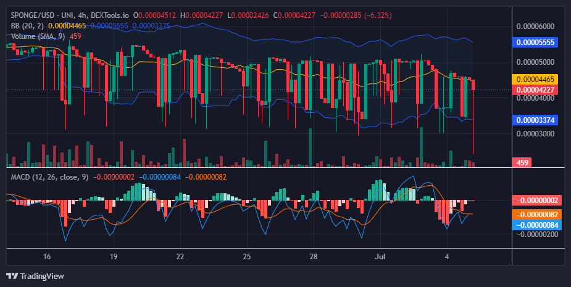Click the 25 date on the time axis

pyautogui.click(x=247, y=256)
